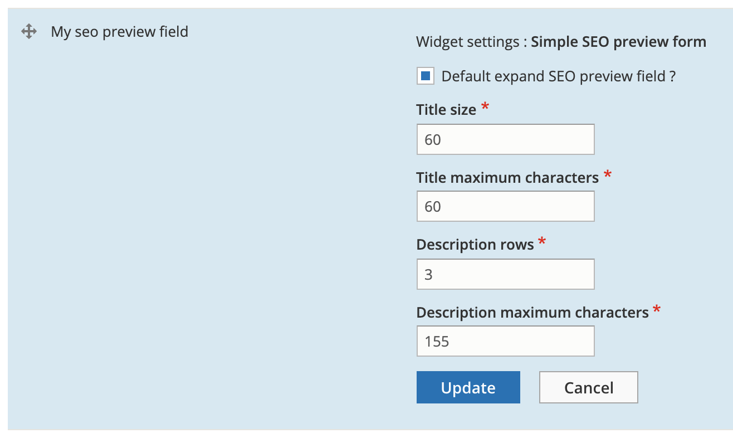Toggle the SEO preview expand checkbox off
This screenshot has height=438, width=733.
[x=427, y=75]
